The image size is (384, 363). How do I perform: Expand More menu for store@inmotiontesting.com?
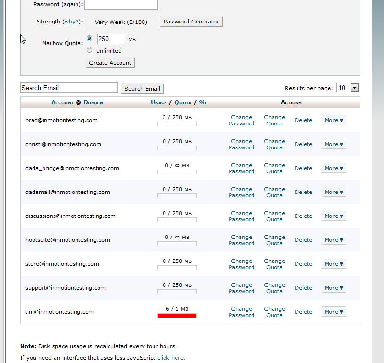[x=334, y=264]
